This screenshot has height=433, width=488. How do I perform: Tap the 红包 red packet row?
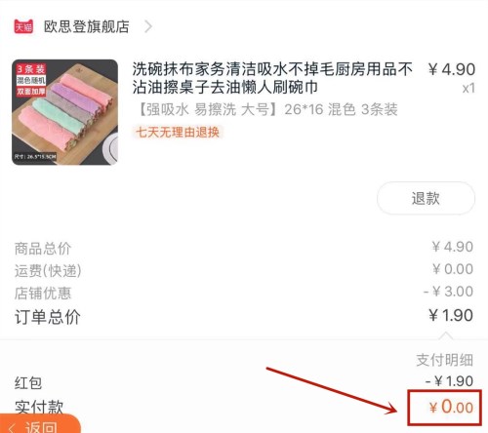click(244, 382)
